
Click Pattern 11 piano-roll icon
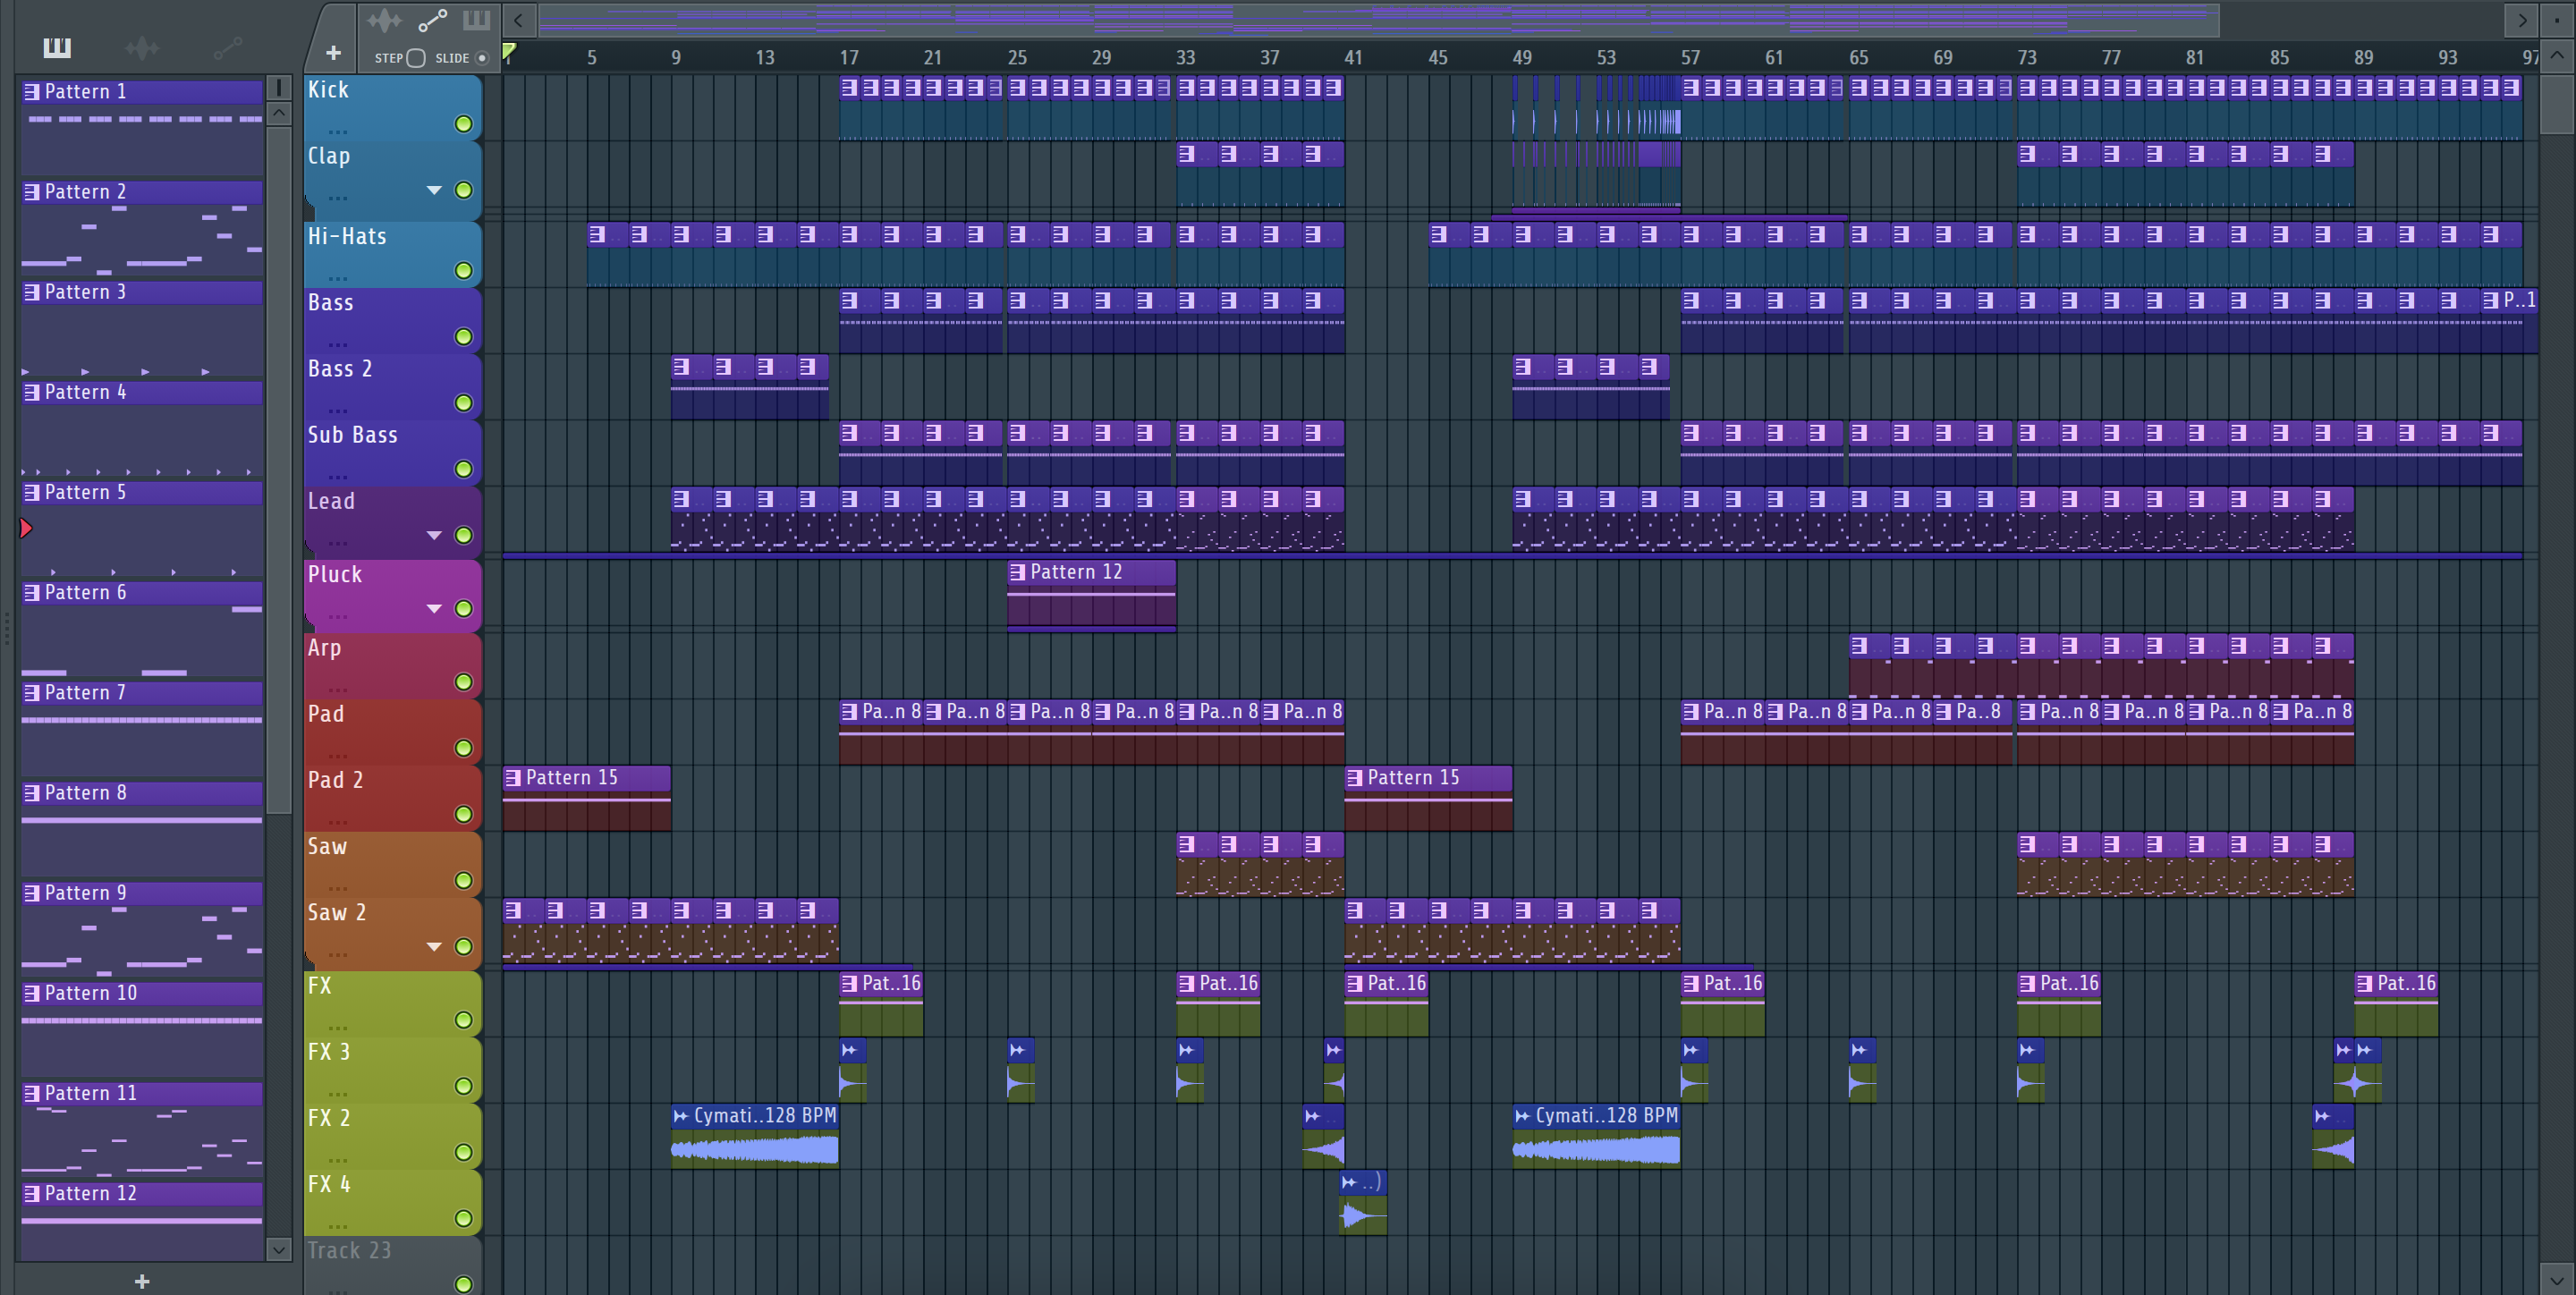(x=32, y=1093)
